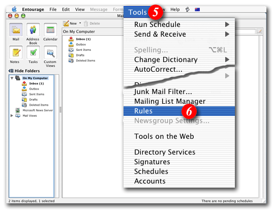Click the Sent Items icon in message list
The image size is (273, 210).
click(71, 50)
